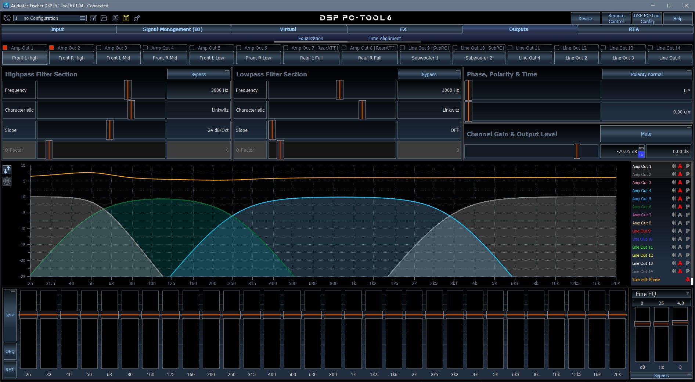Click the reset/sync lightning icon in toolbar
This screenshot has height=382, width=695.
7,18
